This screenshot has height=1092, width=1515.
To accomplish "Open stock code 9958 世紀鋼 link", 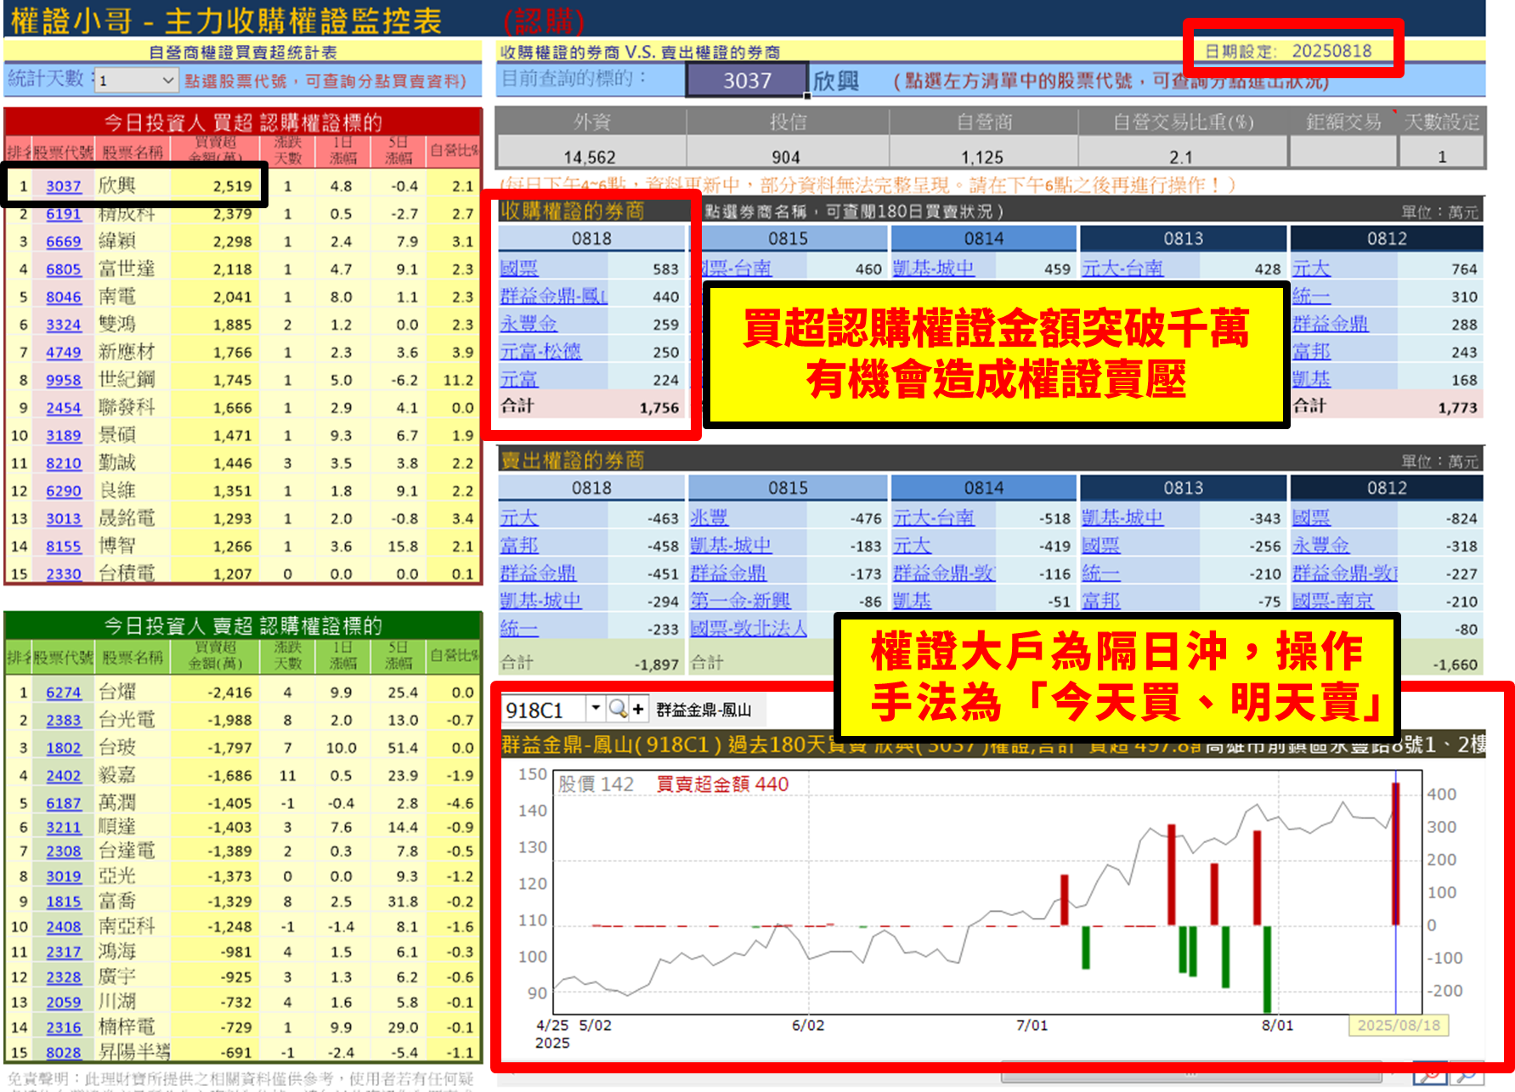I will tap(64, 380).
